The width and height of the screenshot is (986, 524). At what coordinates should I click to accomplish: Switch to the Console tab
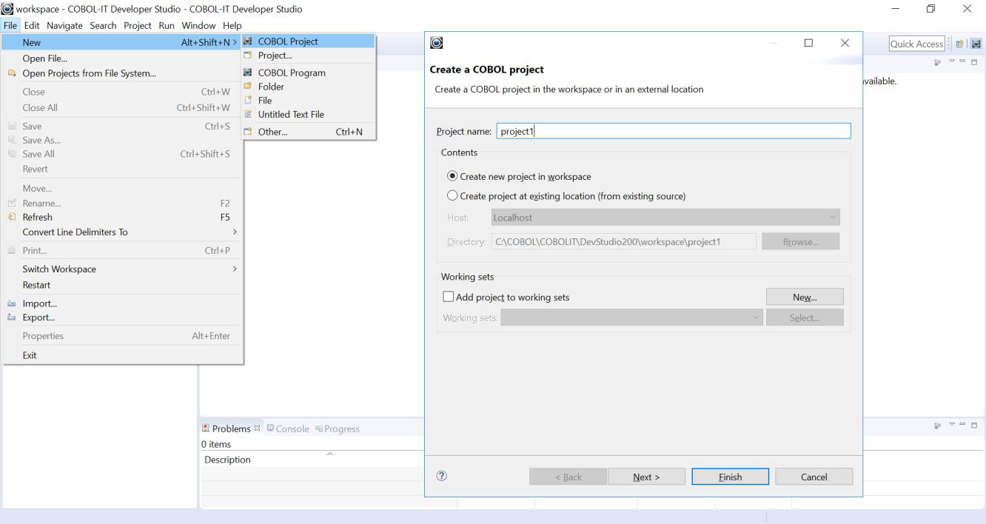click(288, 429)
